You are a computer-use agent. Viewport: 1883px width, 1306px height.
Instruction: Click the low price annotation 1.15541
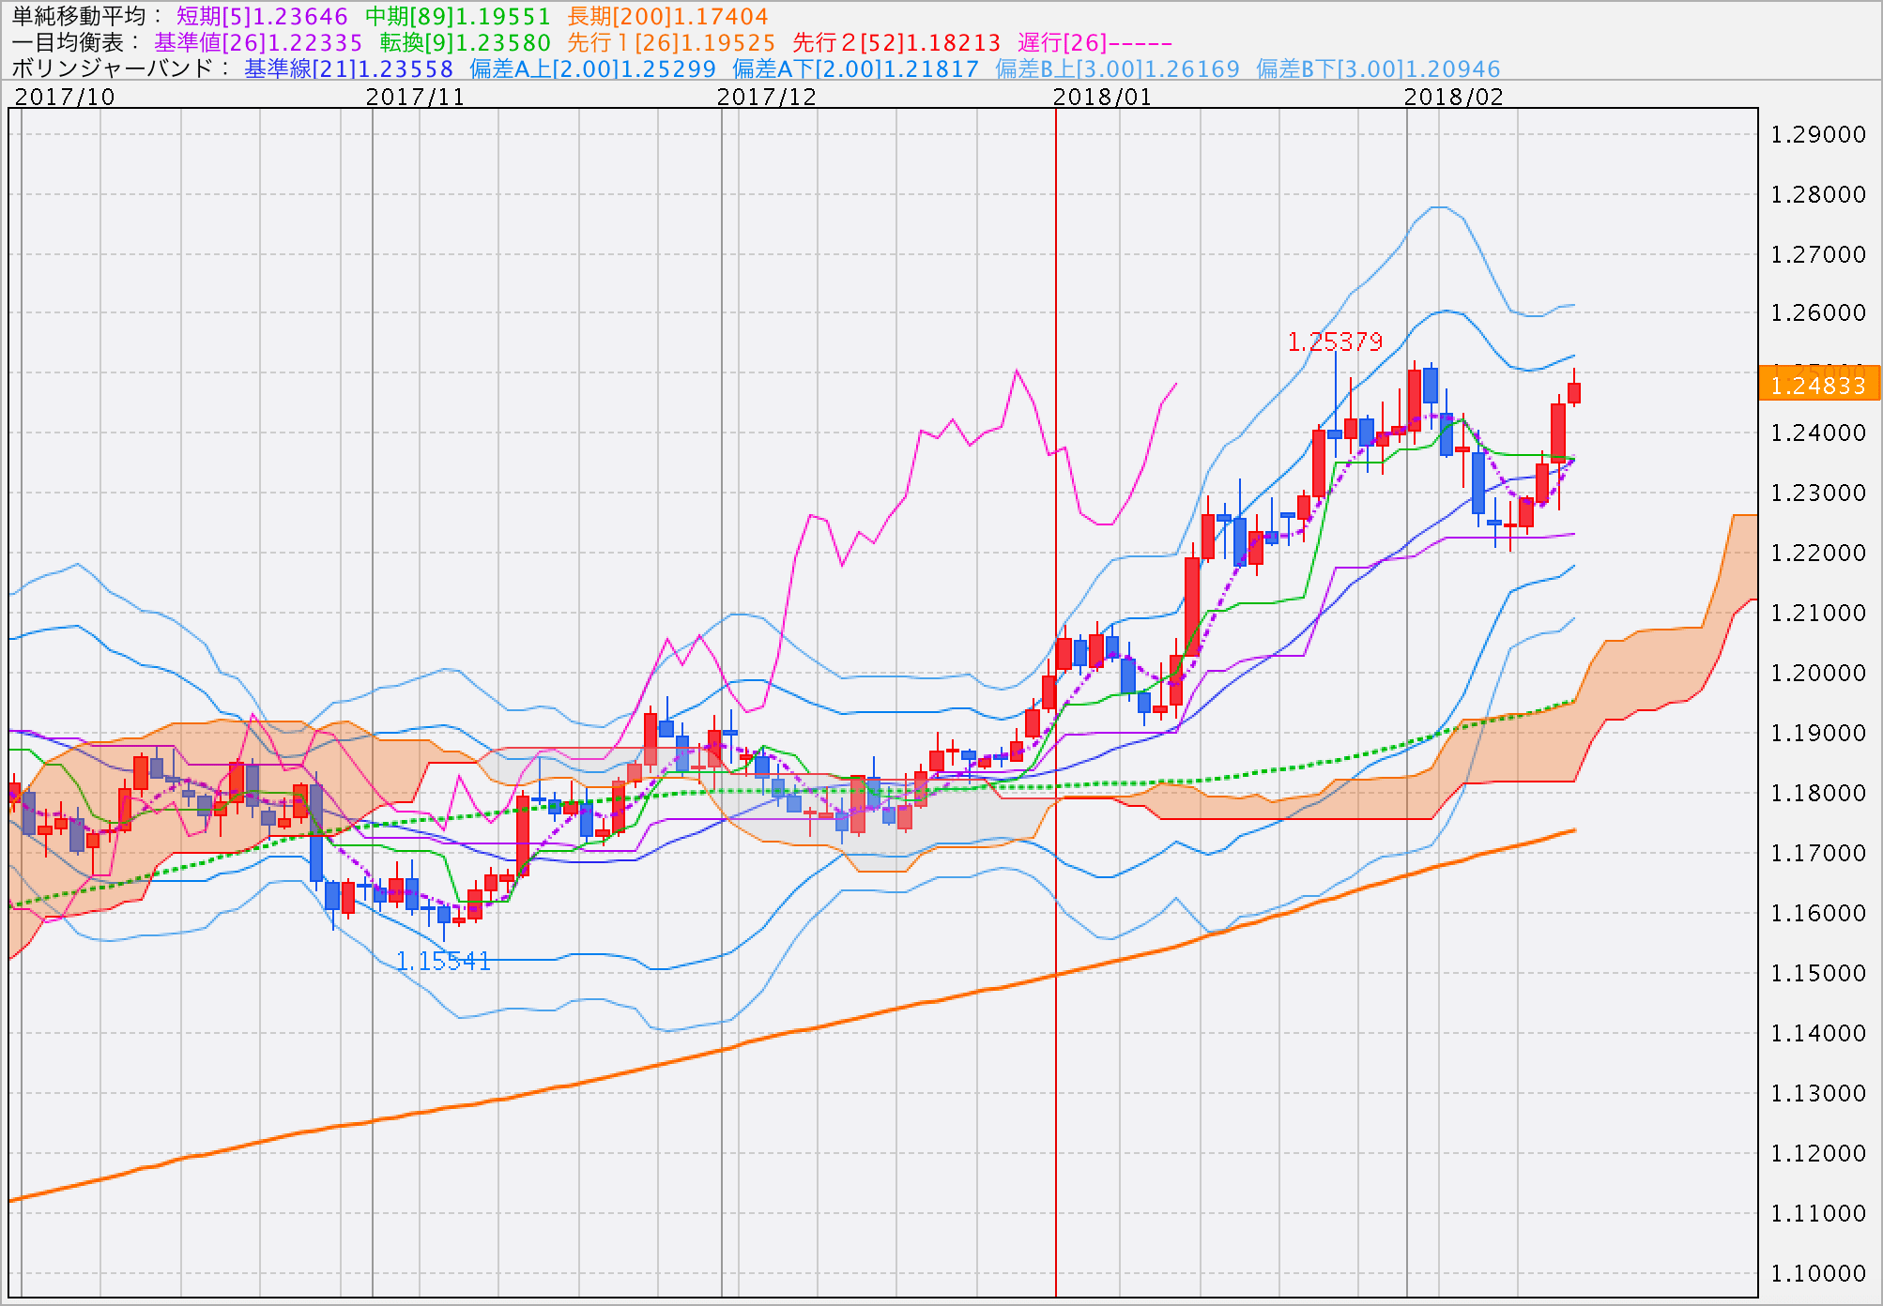[x=443, y=961]
